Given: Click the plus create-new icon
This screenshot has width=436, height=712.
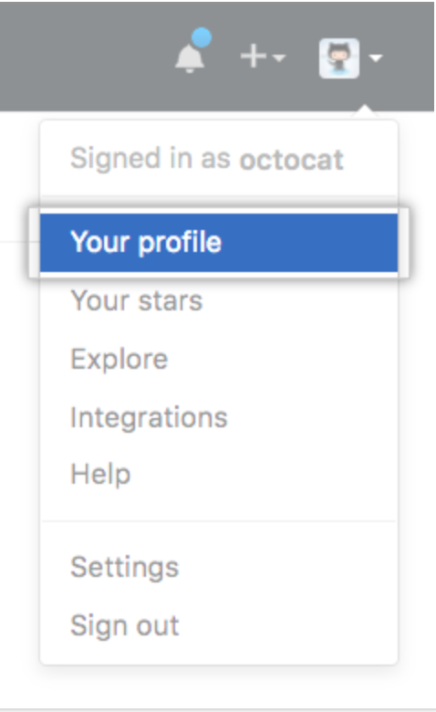Looking at the screenshot, I should [x=254, y=57].
